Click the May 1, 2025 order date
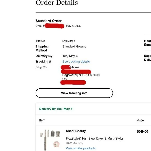This screenshot has height=151, width=151. tap(73, 26)
